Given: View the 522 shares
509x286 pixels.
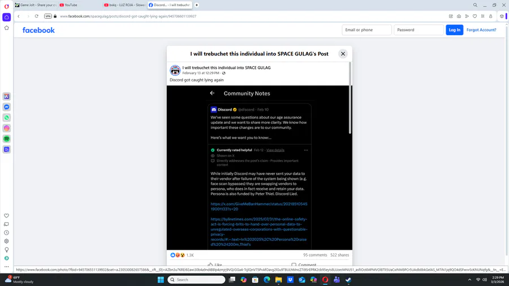Looking at the screenshot, I should coord(339,255).
